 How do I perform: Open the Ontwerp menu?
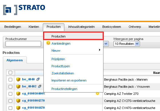click(x=135, y=27)
